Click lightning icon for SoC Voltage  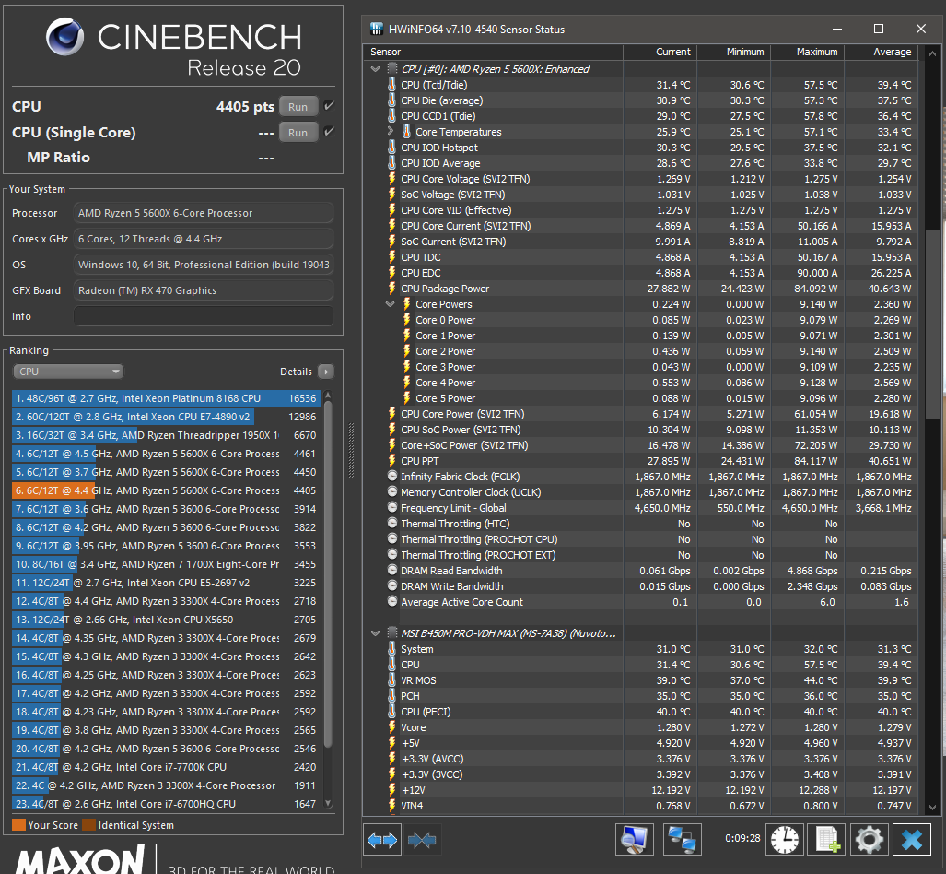click(391, 195)
